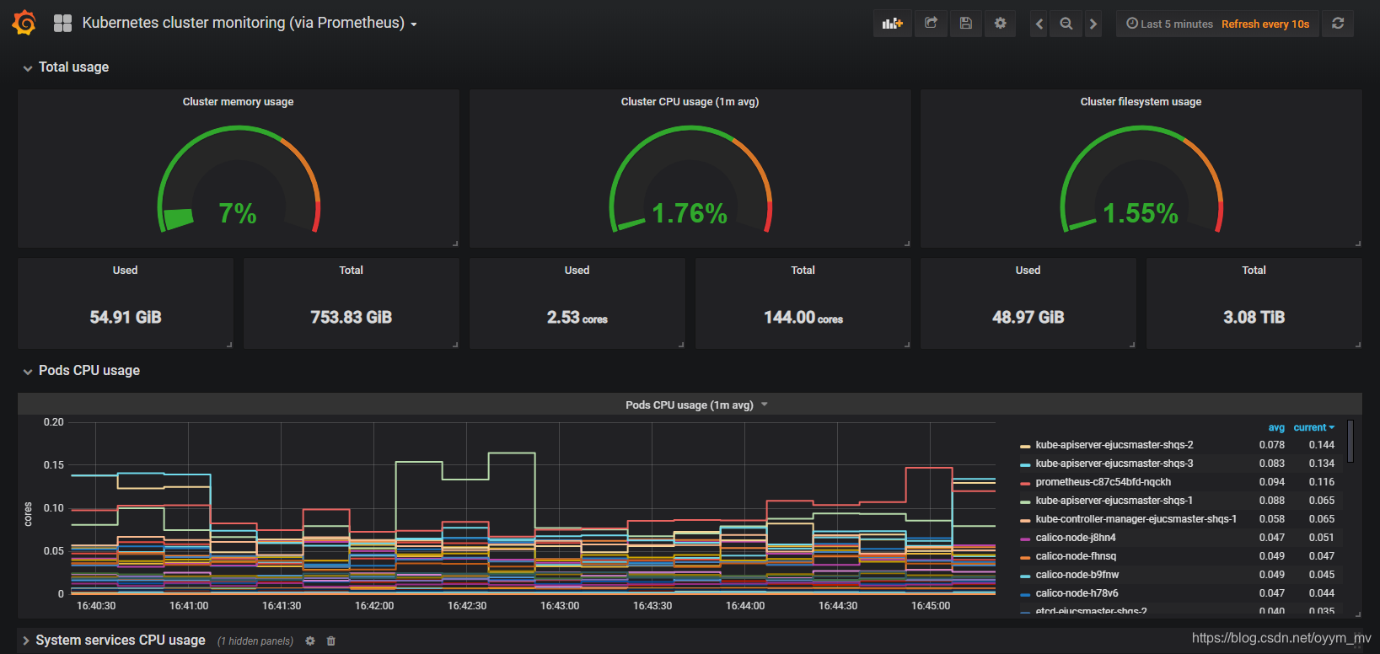The width and height of the screenshot is (1380, 654).
Task: Toggle prometheus-c87c54bfd-nqckh series
Action: click(x=1103, y=482)
